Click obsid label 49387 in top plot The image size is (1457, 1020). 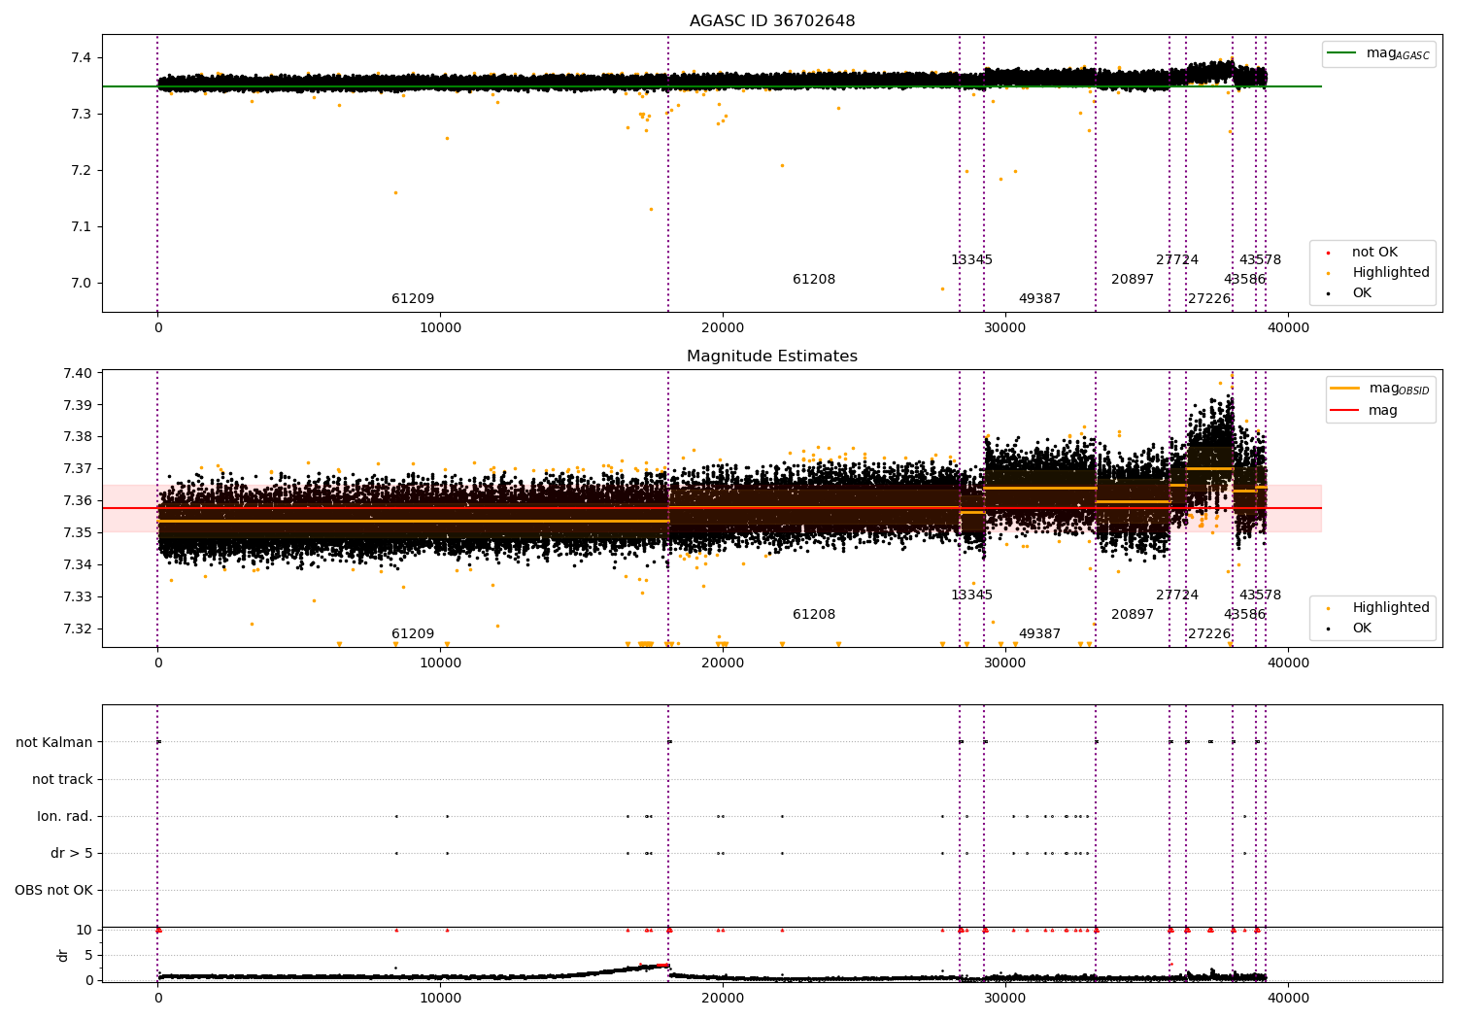(1039, 298)
